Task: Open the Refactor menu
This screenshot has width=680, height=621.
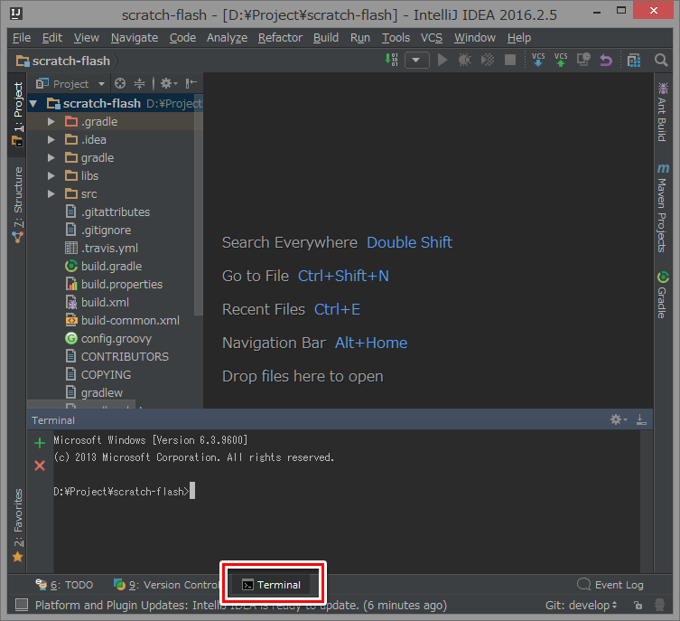Action: [x=280, y=38]
